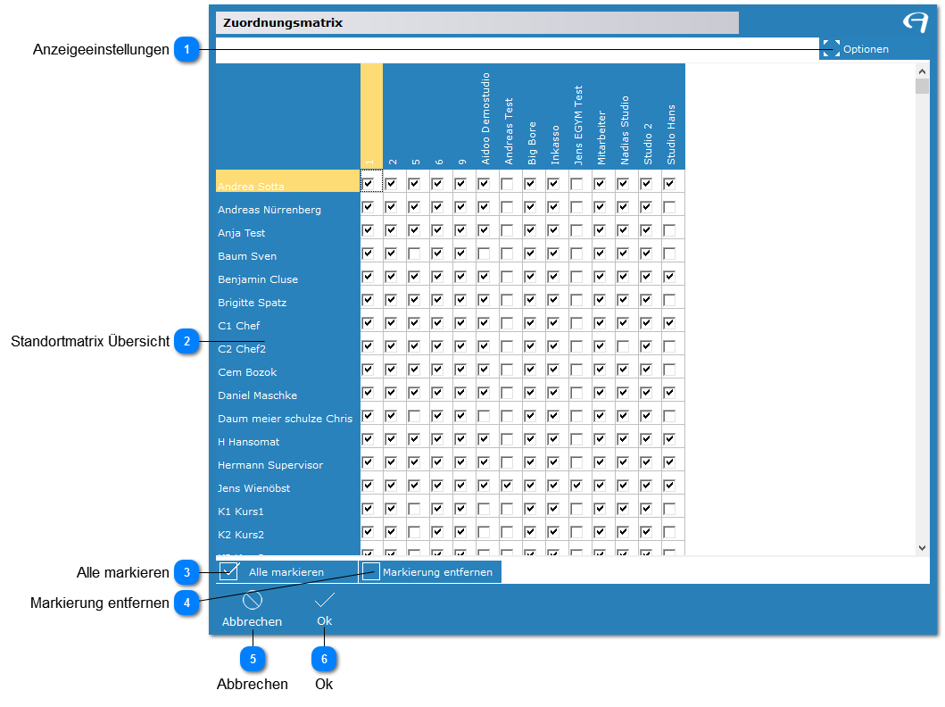Toggle Jens Wienöbst checkbox for Andreas Test
The height and width of the screenshot is (707, 945).
507,486
